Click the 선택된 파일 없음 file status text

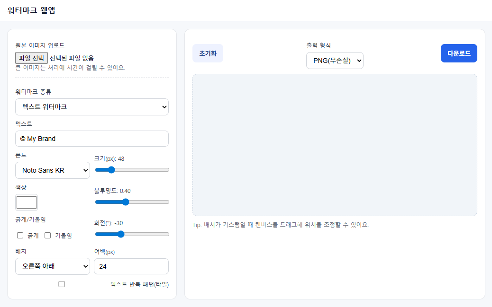72,58
